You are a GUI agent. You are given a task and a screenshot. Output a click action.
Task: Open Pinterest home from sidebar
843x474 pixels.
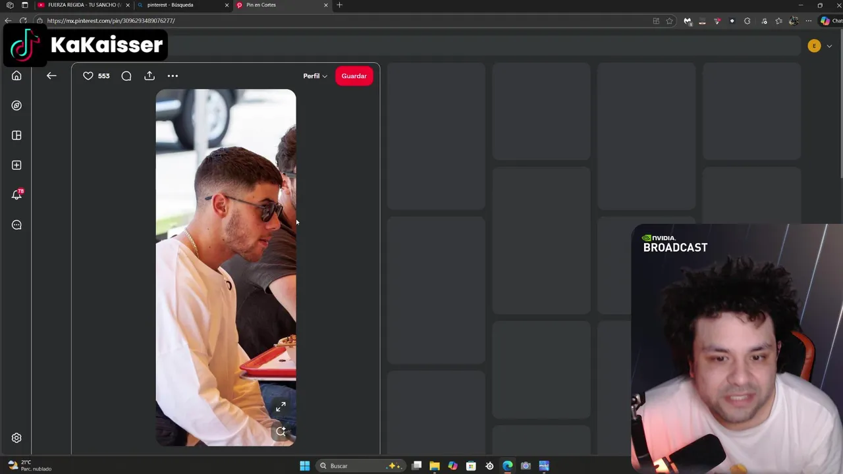(x=16, y=76)
